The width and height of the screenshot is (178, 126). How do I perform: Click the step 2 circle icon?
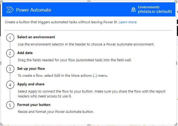pyautogui.click(x=10, y=54)
